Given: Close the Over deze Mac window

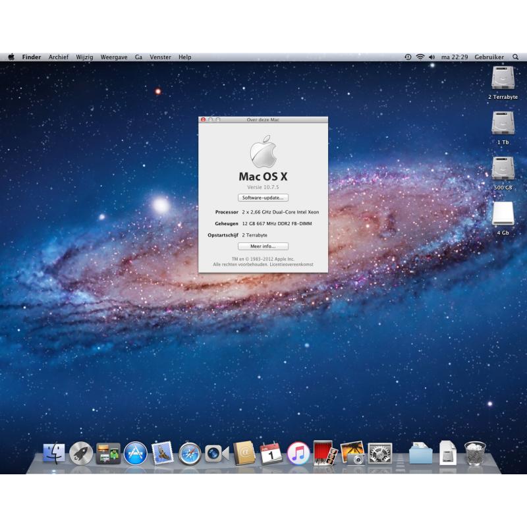Looking at the screenshot, I should [x=203, y=120].
